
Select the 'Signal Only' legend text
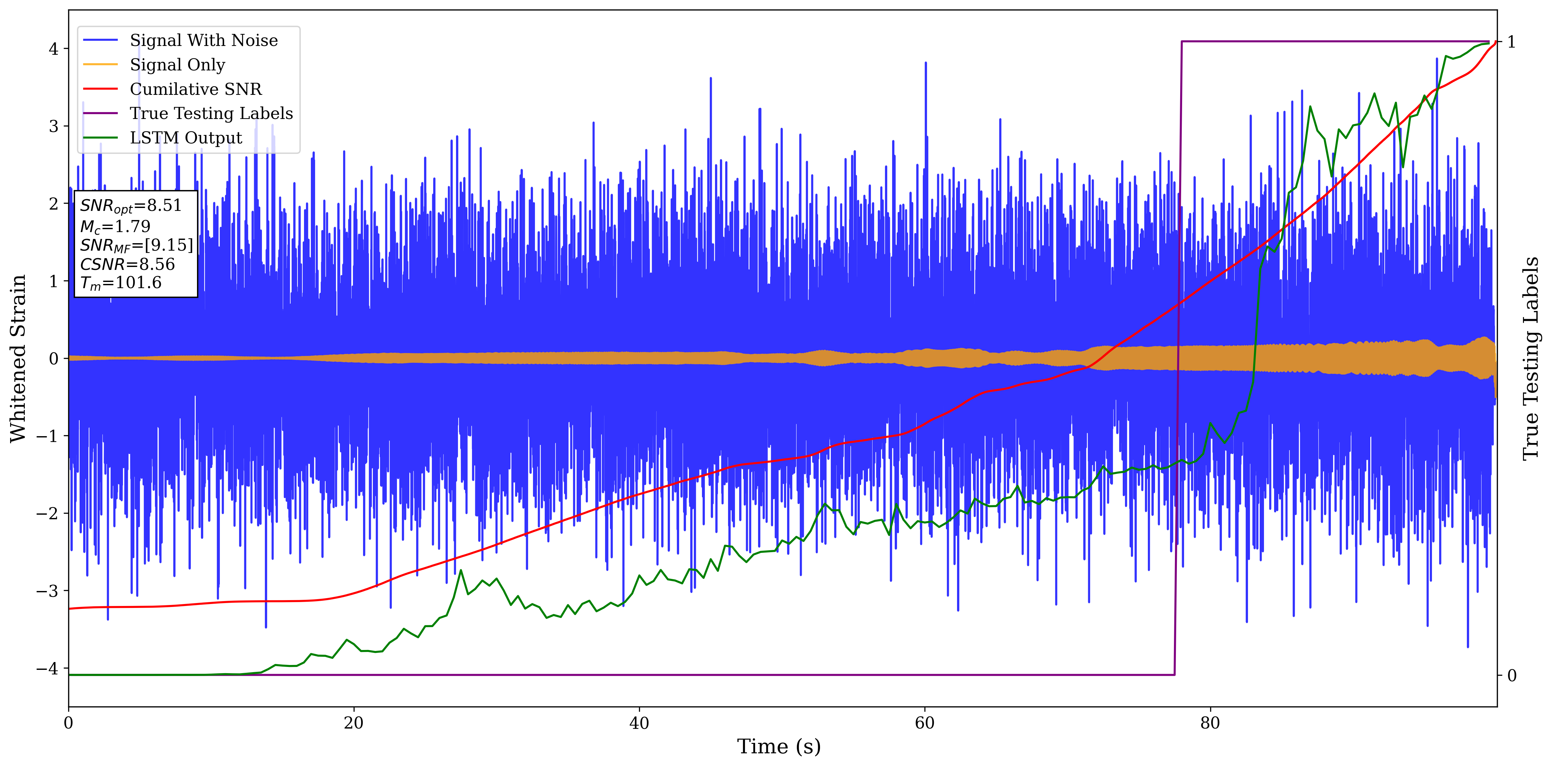click(177, 65)
